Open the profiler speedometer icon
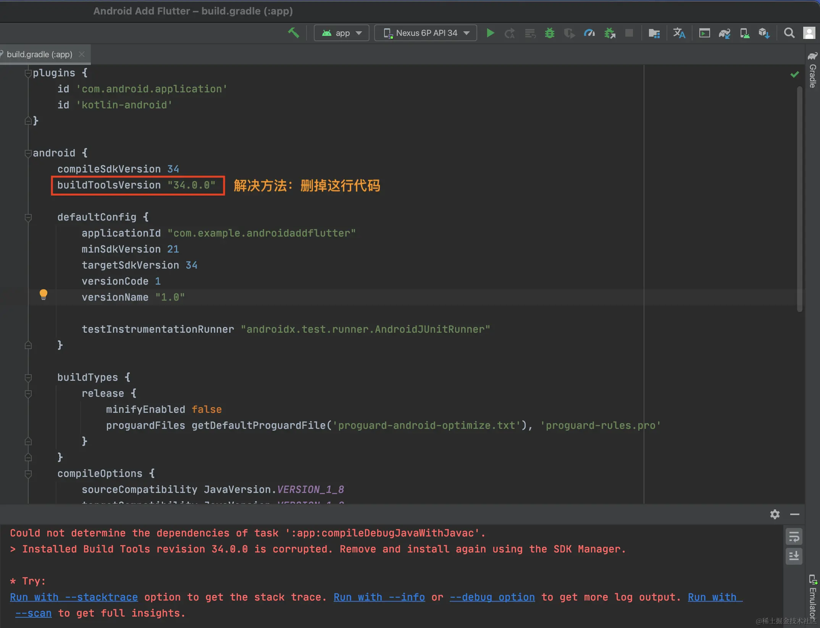Viewport: 820px width, 628px height. point(589,33)
